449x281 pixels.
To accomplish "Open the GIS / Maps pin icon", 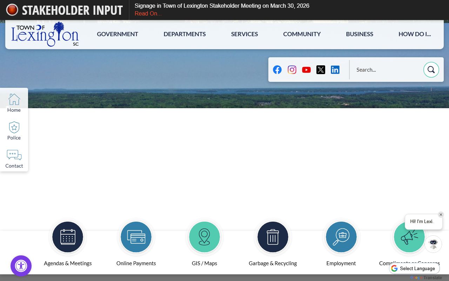I will point(205,237).
